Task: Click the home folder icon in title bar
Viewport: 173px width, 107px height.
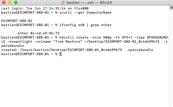Action: tap(63, 3)
